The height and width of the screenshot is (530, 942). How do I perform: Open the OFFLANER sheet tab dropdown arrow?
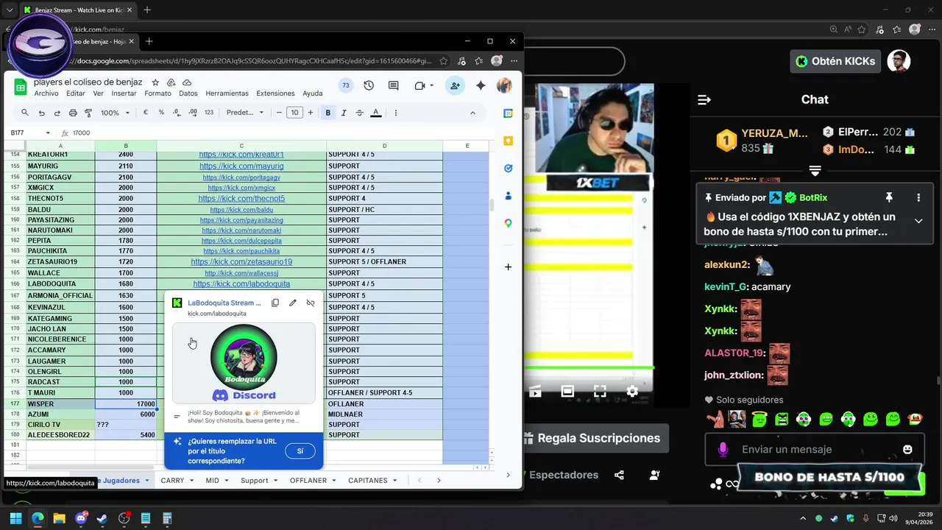tap(334, 481)
